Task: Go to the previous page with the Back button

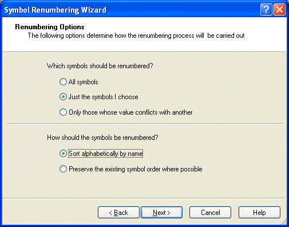Action: pyautogui.click(x=118, y=213)
